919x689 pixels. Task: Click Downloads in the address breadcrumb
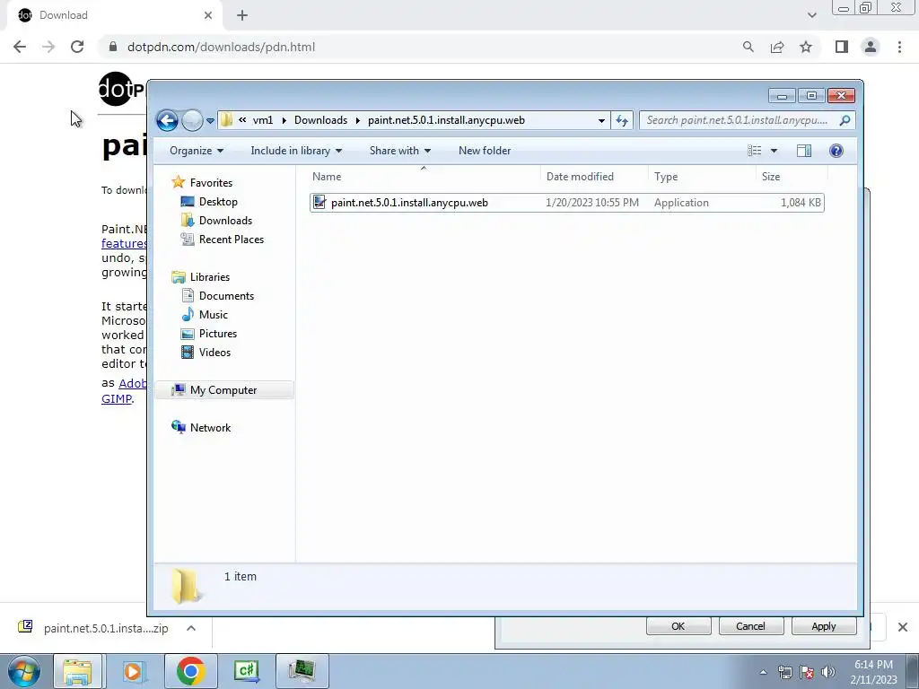320,120
